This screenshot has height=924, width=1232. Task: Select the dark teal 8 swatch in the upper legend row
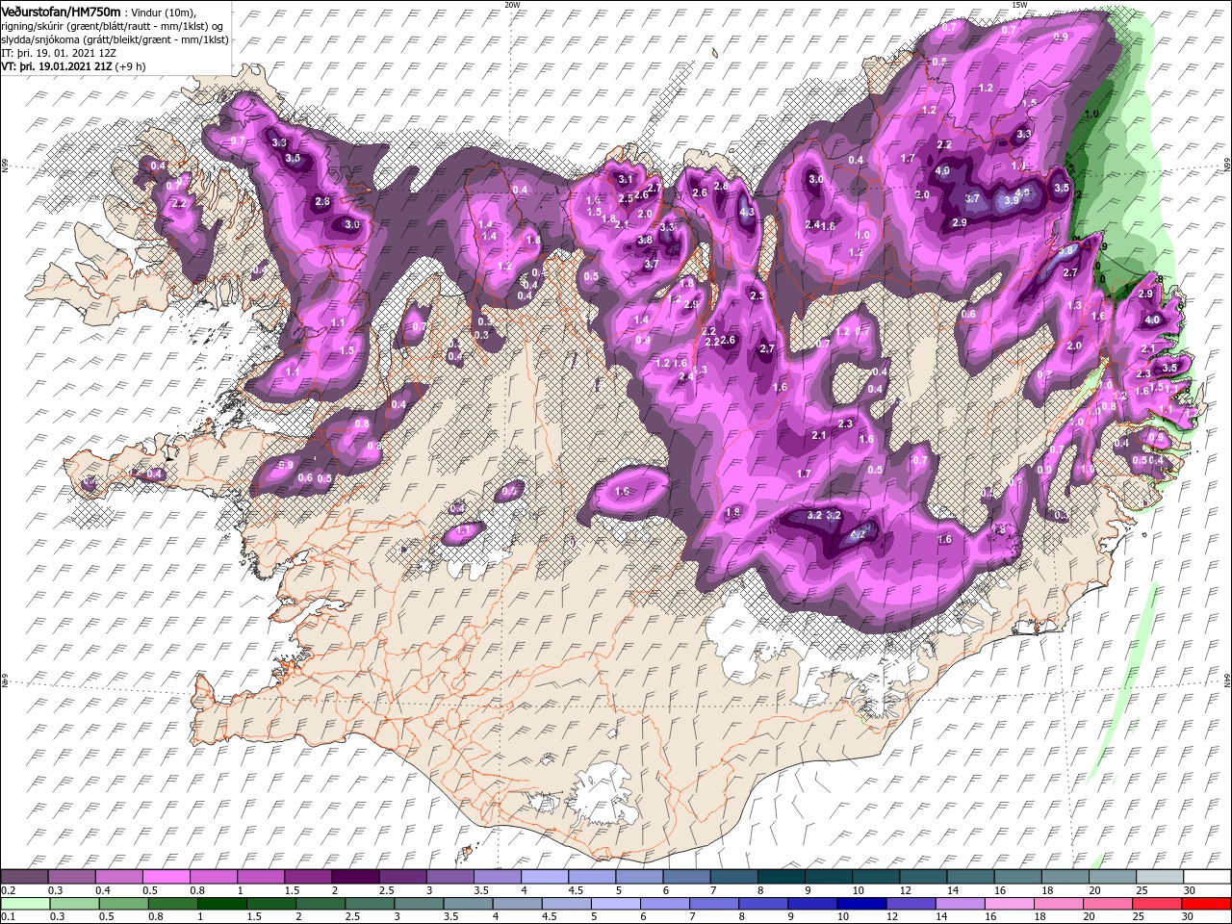pyautogui.click(x=781, y=877)
